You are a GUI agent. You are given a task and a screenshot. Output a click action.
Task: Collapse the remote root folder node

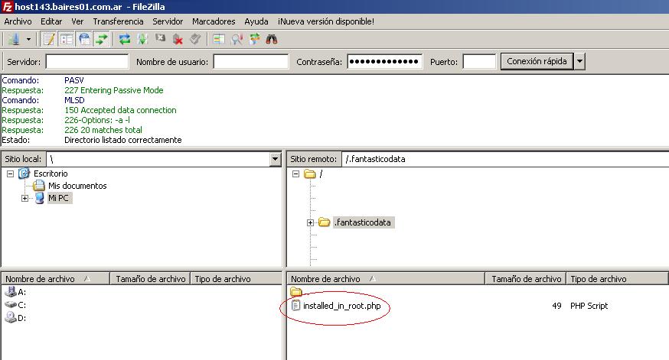295,174
